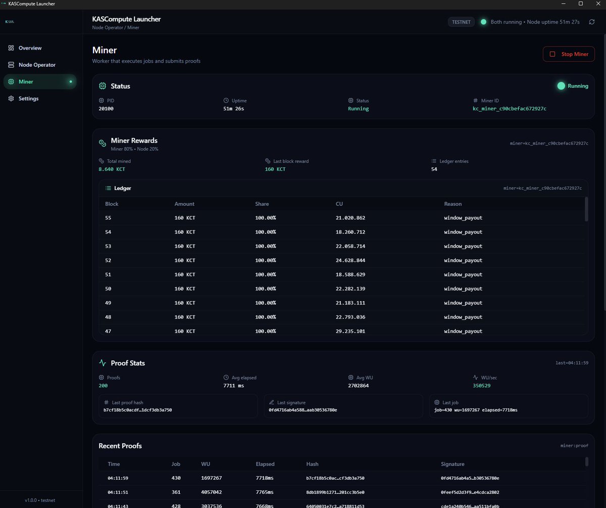Screen dimensions: 606x508
Task: Click the PID label icon
Action: point(101,101)
